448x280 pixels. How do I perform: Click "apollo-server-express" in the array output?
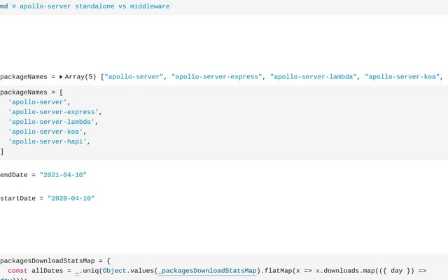click(x=216, y=77)
